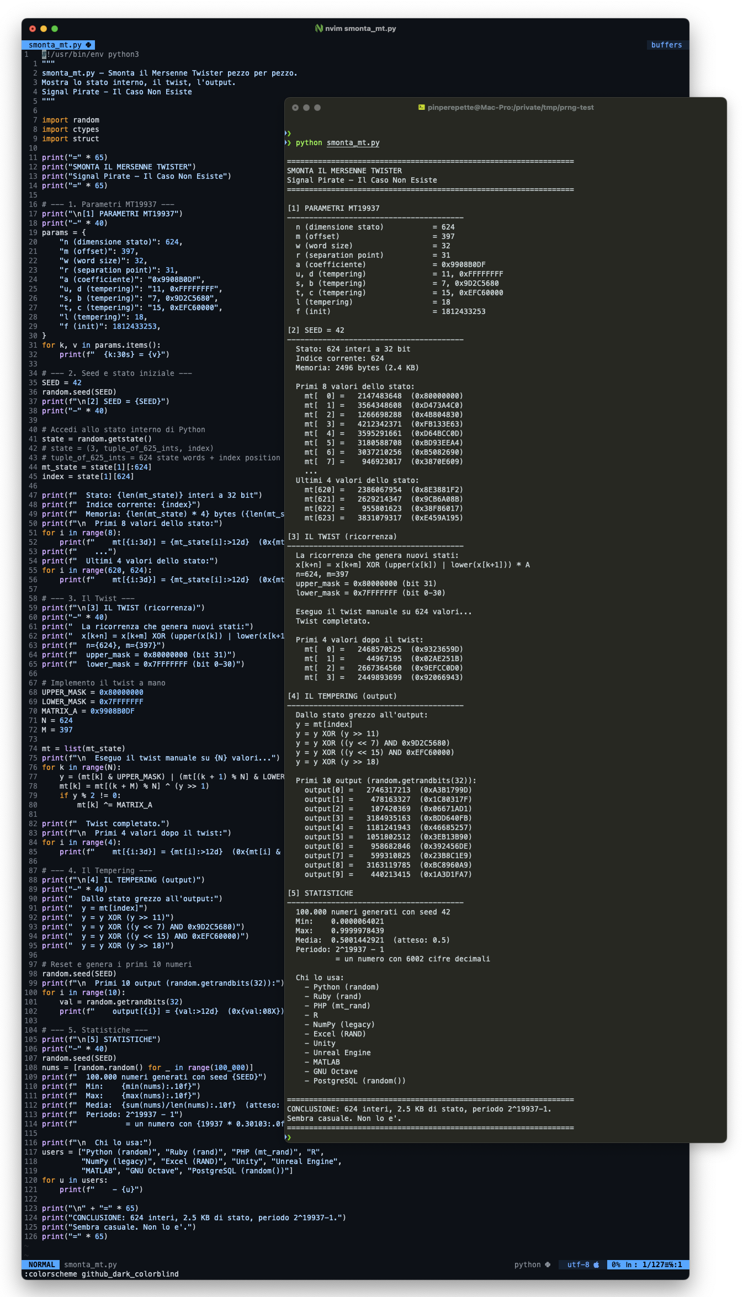Click the 'state = random.getstate()' code line
The width and height of the screenshot is (743, 1297).
pos(97,439)
